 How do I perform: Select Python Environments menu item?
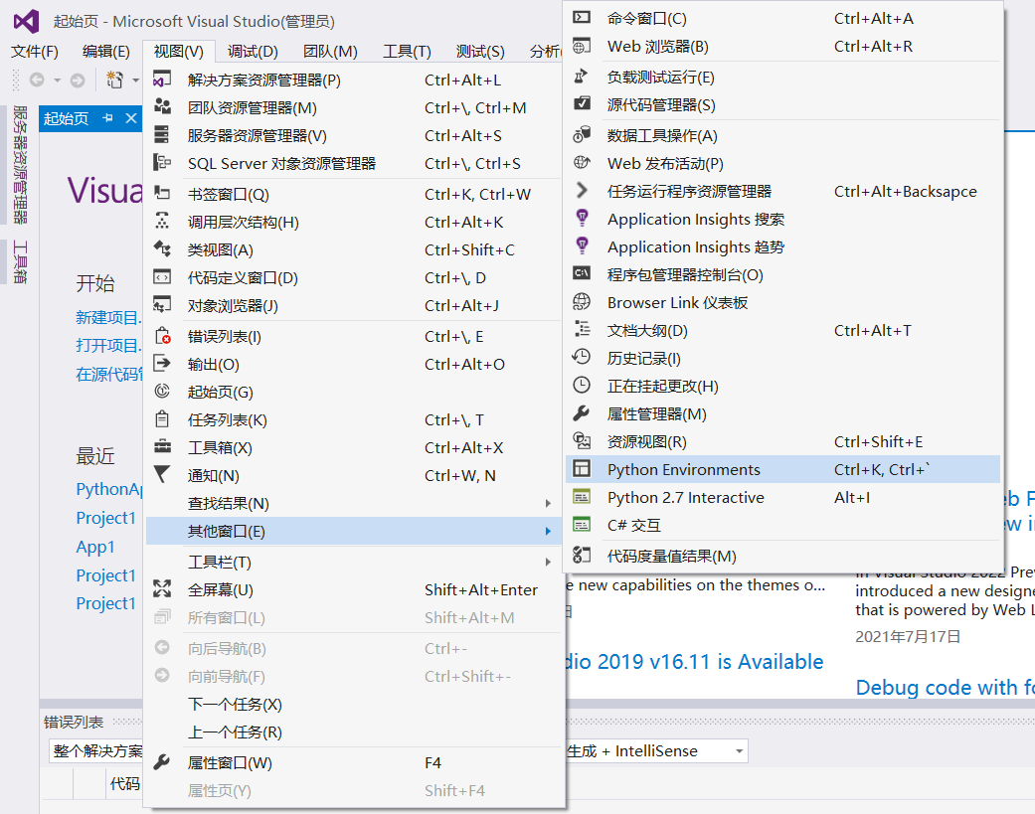[782, 469]
